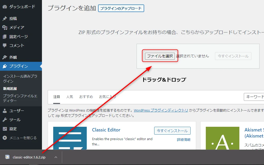Open プラグインファイルエディター submenu item
This screenshot has height=165, width=264.
coord(20,98)
